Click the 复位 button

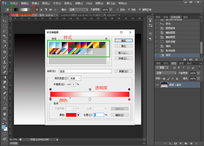124,46
